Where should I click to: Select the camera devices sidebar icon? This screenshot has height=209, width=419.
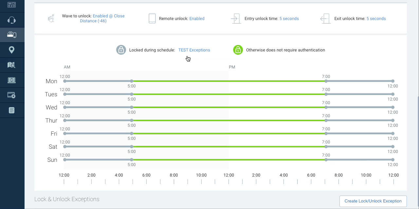(x=12, y=35)
